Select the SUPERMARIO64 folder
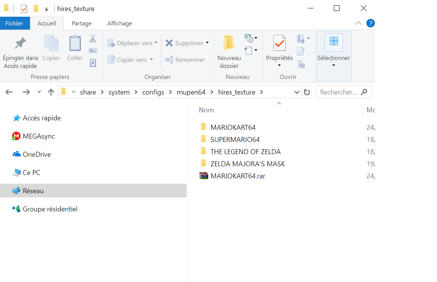The height and width of the screenshot is (282, 437). click(235, 139)
